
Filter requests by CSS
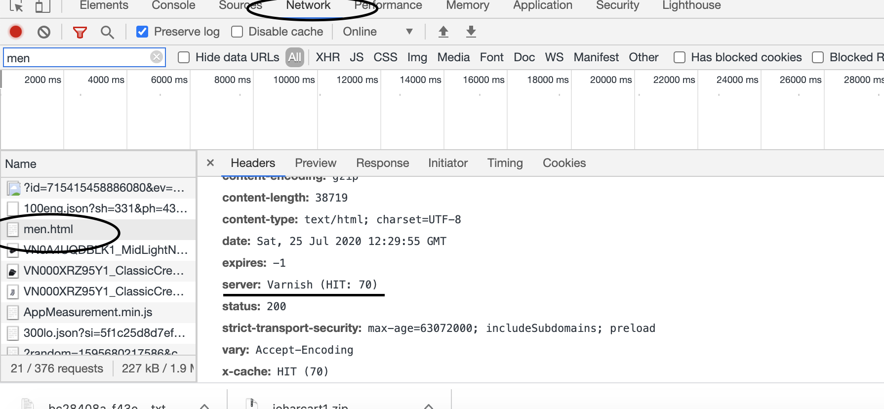point(385,57)
